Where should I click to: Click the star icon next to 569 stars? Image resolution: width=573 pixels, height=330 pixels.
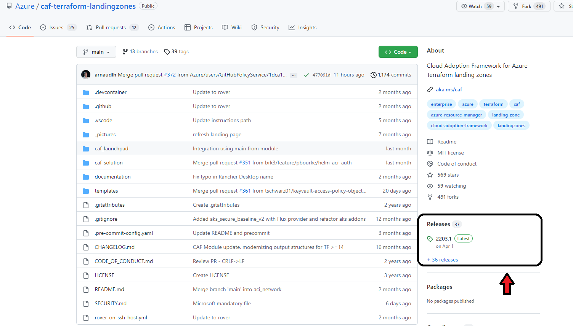coord(430,175)
